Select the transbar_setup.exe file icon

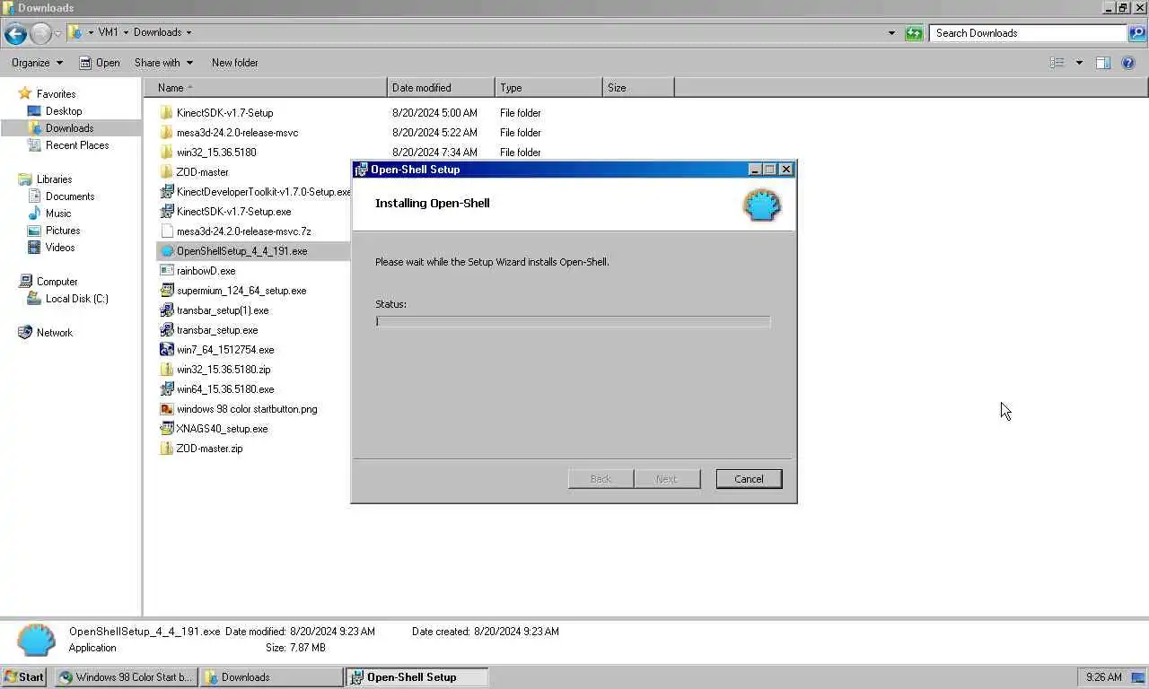pos(166,330)
